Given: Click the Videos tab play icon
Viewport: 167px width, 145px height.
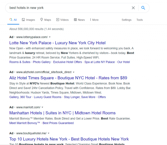Looking at the screenshot, I should coord(58,20).
